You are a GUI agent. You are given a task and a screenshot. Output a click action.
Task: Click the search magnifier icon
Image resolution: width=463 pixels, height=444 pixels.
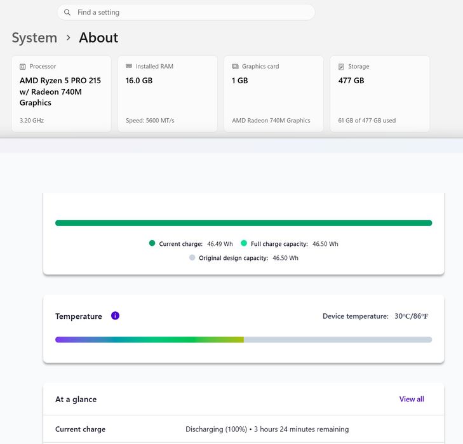click(x=67, y=13)
